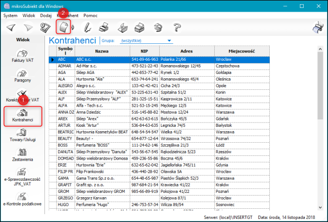Click the scroll down arrow of the table
This screenshot has width=328, height=222.
320,207
